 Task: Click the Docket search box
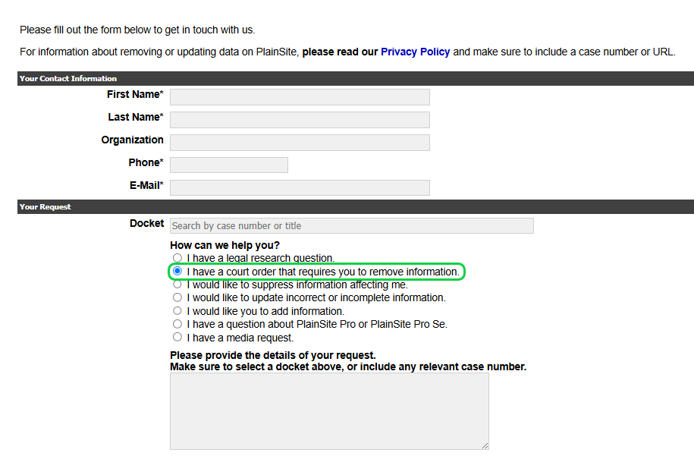[351, 225]
